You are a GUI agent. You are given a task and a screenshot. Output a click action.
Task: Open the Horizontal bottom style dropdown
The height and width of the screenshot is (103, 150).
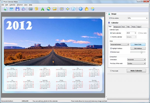(x=119, y=44)
